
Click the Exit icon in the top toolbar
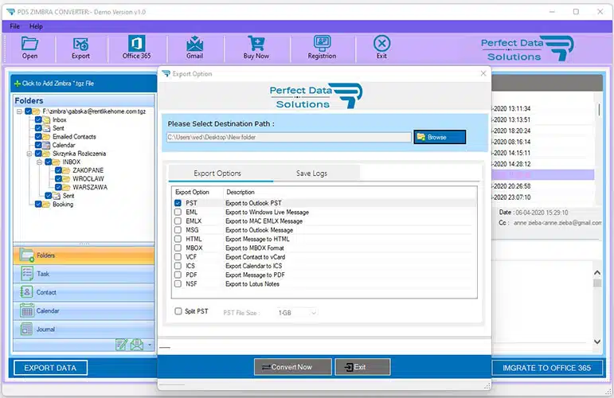[381, 44]
